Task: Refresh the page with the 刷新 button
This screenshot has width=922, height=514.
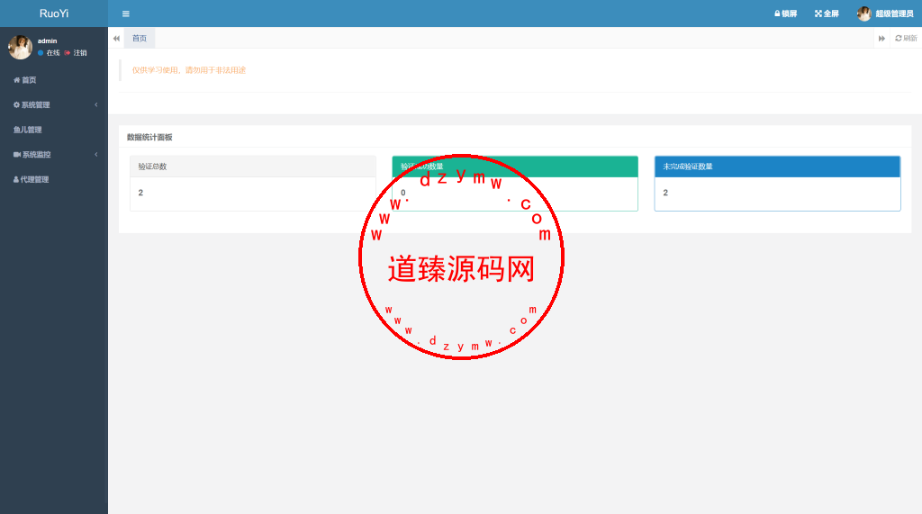Action: pos(906,38)
